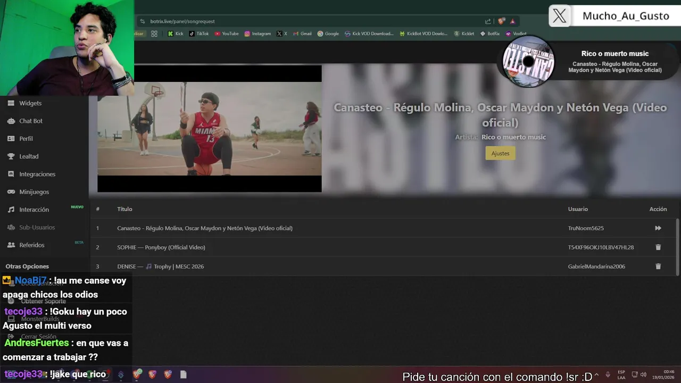Click the song queue vertical scrollbar
681x383 pixels.
[677, 246]
